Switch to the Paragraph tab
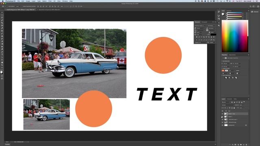Image resolution: width=260 pixels, height=146 pixels. (x=204, y=22)
